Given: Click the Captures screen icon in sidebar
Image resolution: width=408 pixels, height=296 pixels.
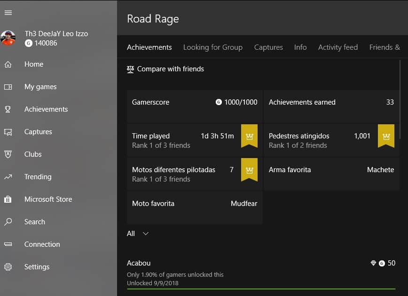Looking at the screenshot, I should pos(8,132).
